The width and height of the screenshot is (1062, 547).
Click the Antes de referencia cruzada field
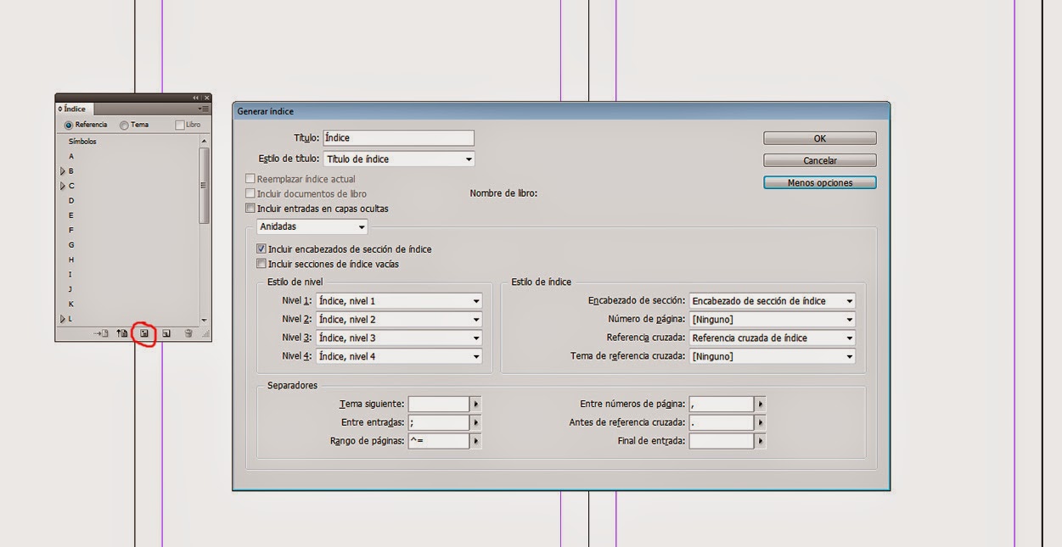click(x=722, y=422)
